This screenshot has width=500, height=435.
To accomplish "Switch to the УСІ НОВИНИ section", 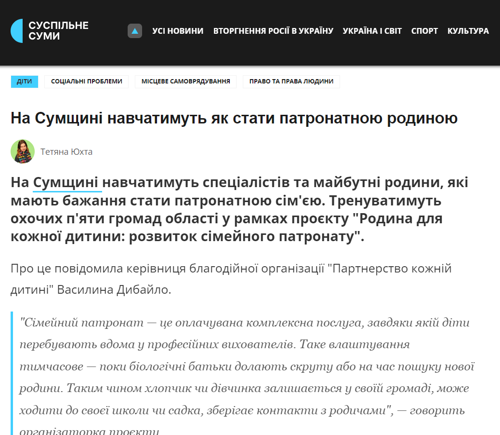I will pos(178,30).
